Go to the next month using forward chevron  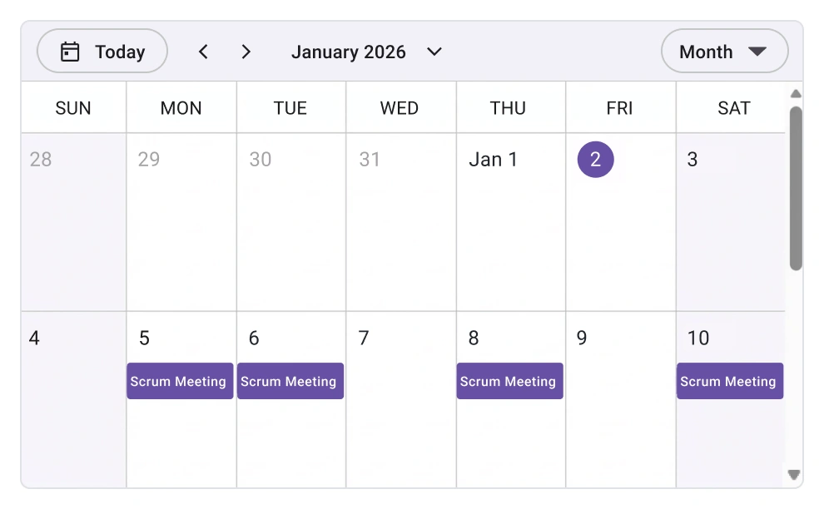[x=246, y=51]
